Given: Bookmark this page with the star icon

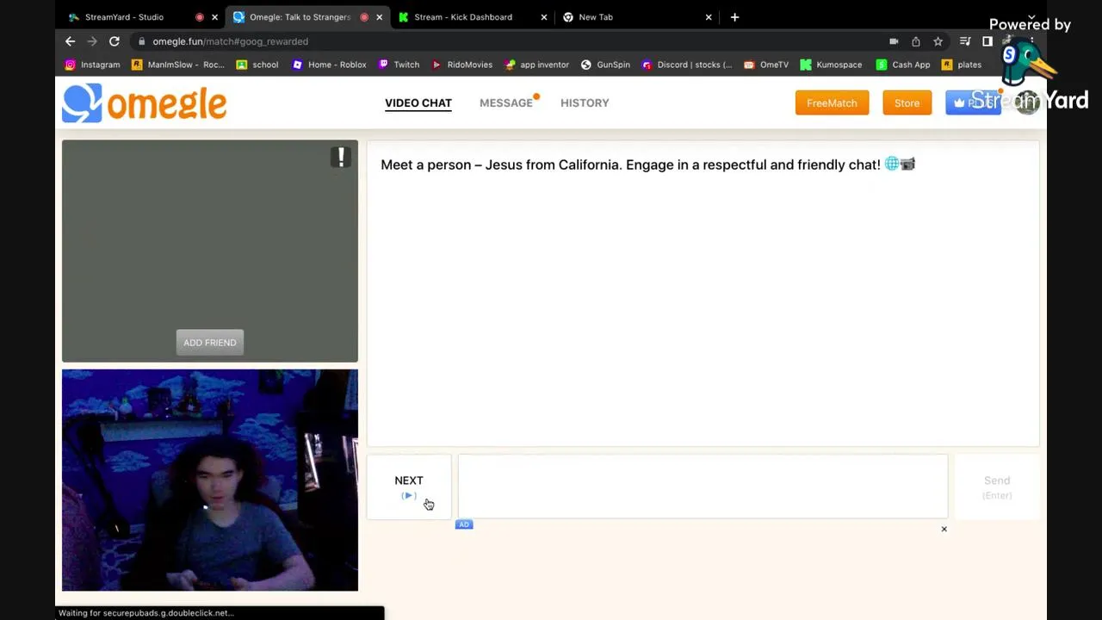Looking at the screenshot, I should (938, 41).
